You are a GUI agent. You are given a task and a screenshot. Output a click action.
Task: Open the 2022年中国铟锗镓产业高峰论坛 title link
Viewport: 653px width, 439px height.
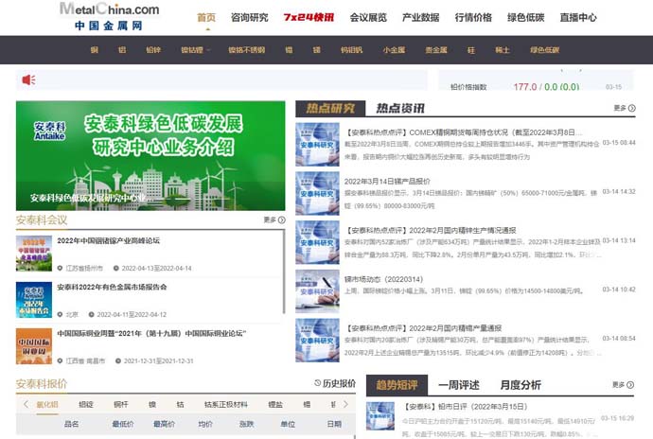[108, 240]
